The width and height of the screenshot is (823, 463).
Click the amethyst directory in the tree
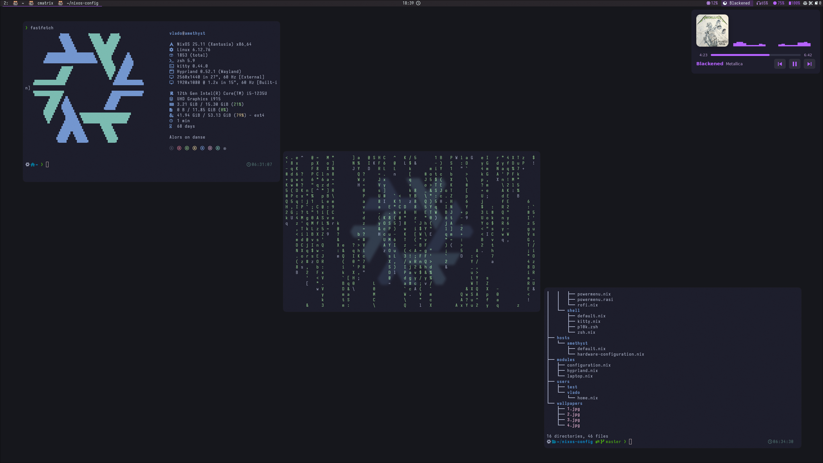point(577,343)
